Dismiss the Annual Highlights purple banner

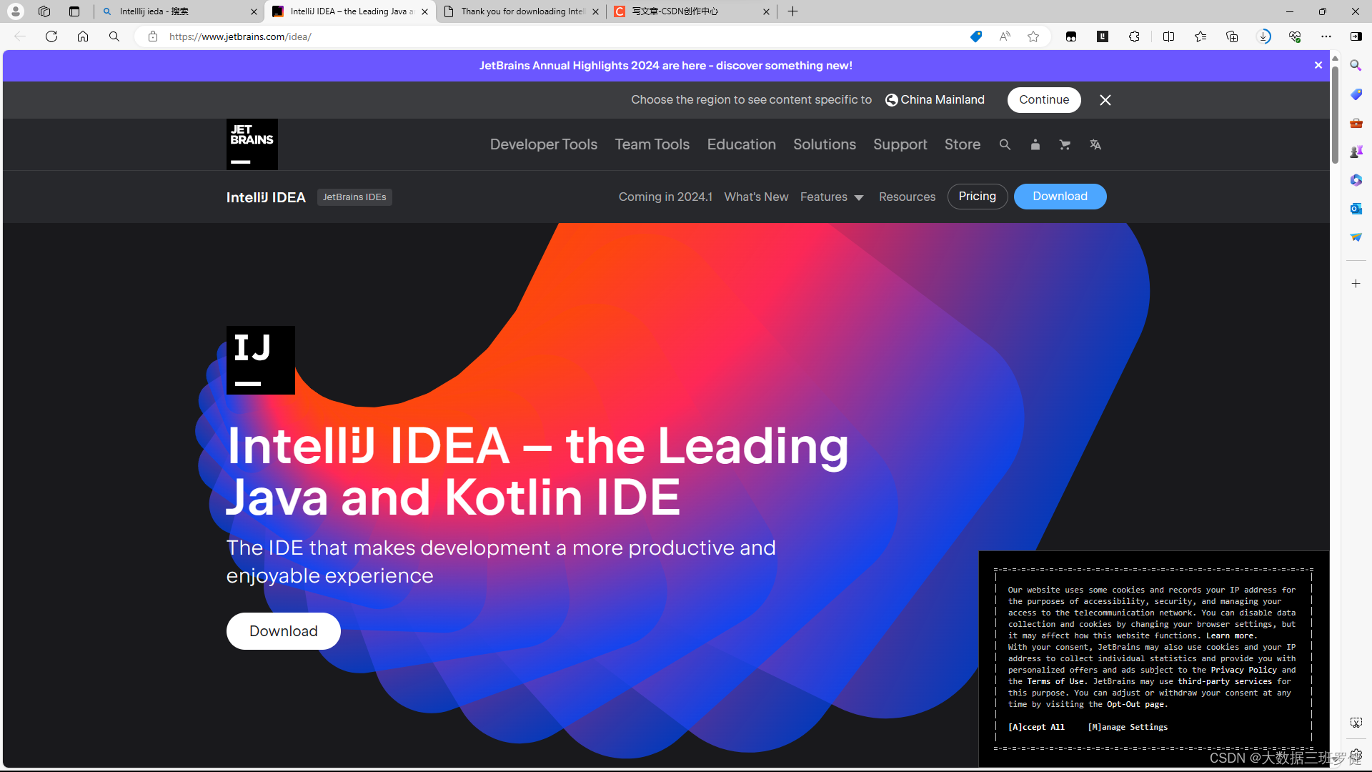pyautogui.click(x=1318, y=65)
